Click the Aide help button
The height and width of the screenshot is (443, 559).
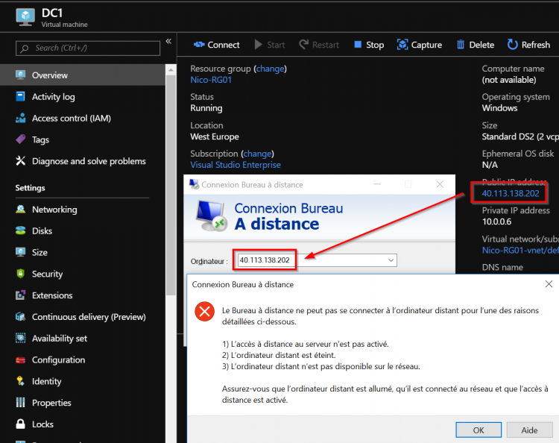pyautogui.click(x=529, y=430)
